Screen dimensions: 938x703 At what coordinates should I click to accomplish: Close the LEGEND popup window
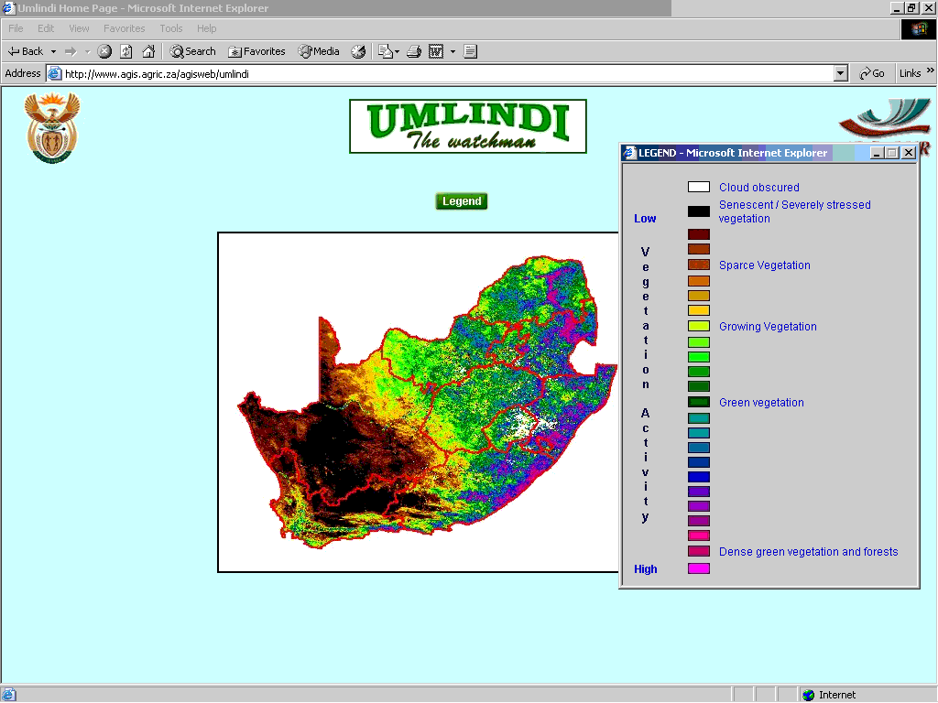(909, 153)
